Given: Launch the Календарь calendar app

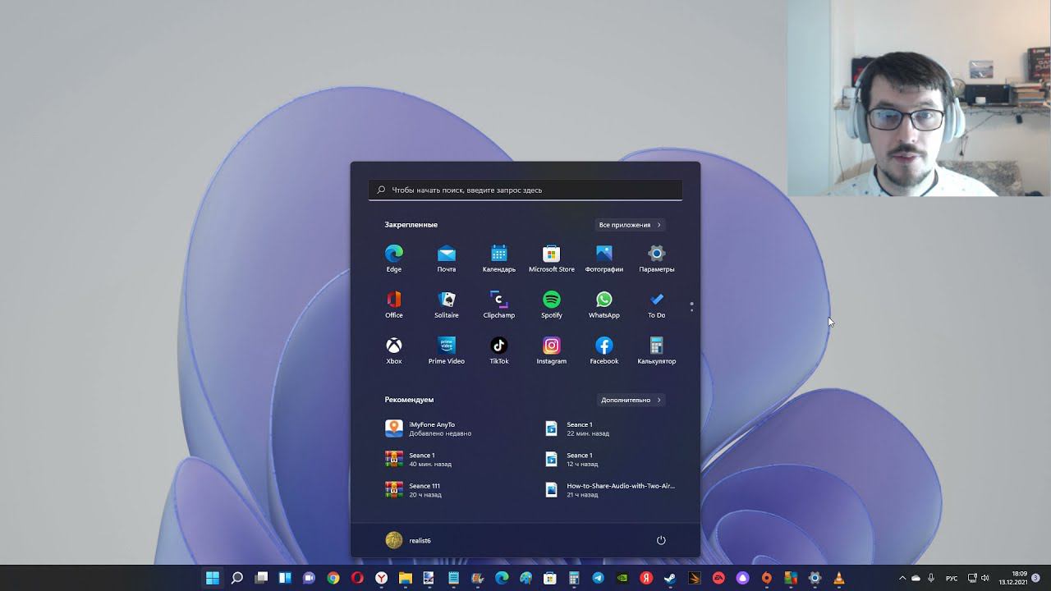Looking at the screenshot, I should [x=499, y=259].
